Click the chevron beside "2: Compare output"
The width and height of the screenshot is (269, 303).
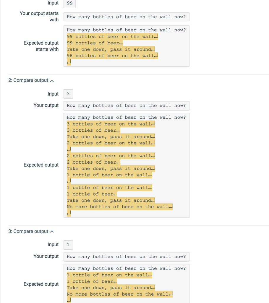[52, 80]
